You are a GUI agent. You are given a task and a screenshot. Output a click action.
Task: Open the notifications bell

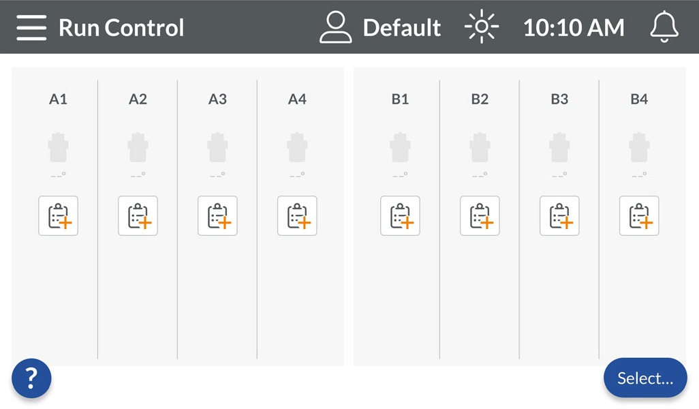tap(664, 27)
